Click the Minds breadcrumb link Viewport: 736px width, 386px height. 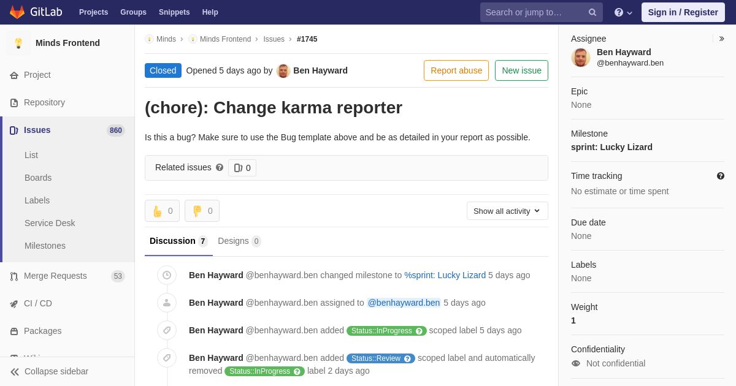pos(166,39)
